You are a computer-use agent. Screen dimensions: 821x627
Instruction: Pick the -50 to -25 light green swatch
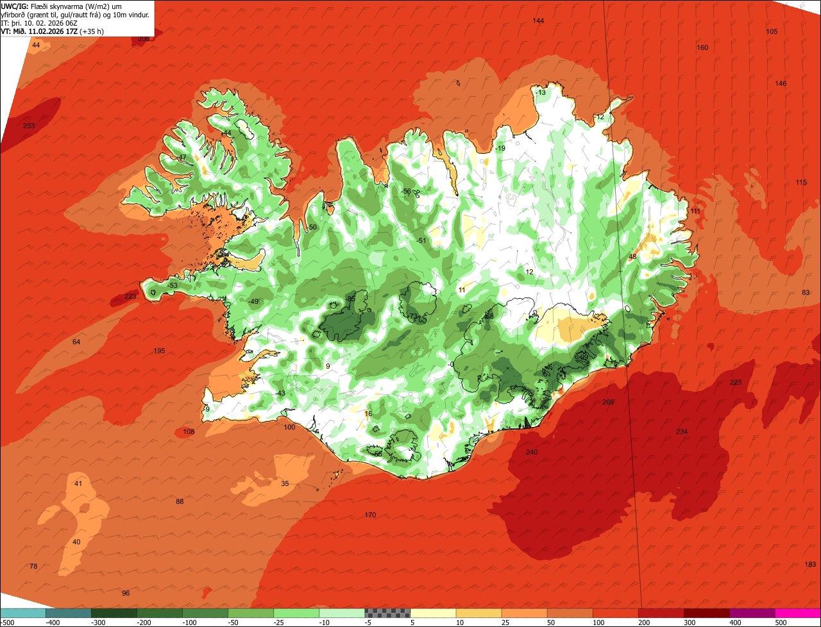tap(250, 613)
